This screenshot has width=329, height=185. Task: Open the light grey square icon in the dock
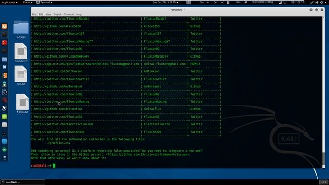click(x=4, y=125)
